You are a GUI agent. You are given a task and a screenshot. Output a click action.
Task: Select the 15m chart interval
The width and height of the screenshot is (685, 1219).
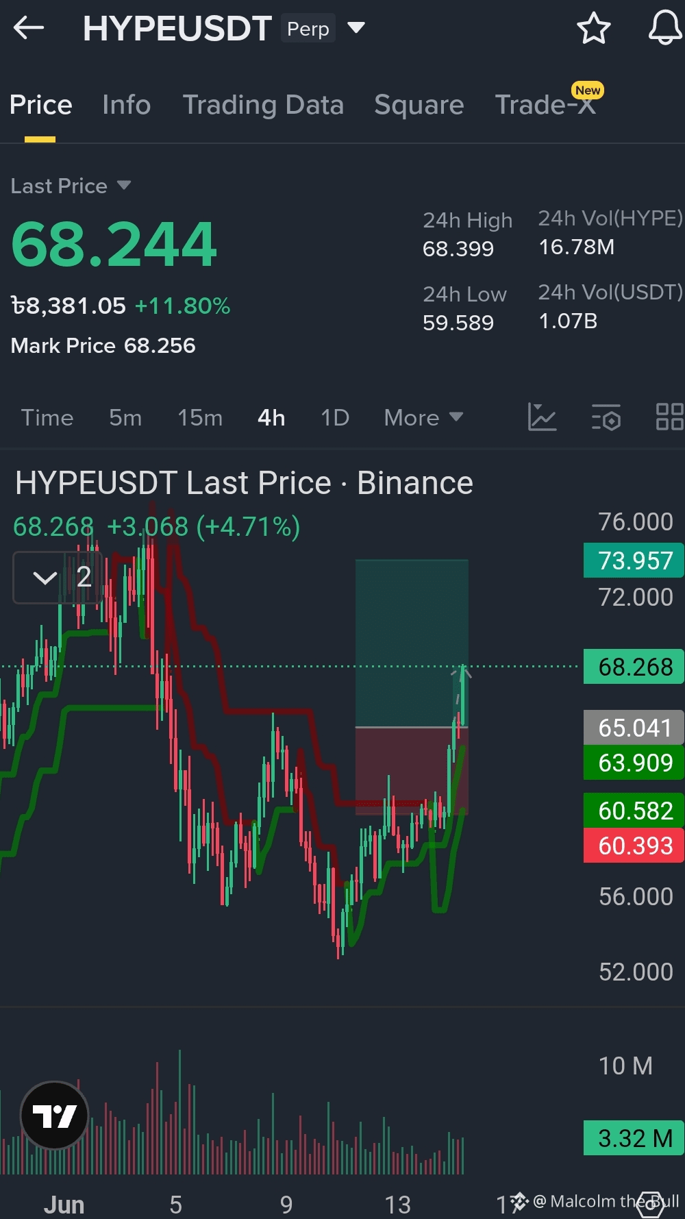click(200, 417)
